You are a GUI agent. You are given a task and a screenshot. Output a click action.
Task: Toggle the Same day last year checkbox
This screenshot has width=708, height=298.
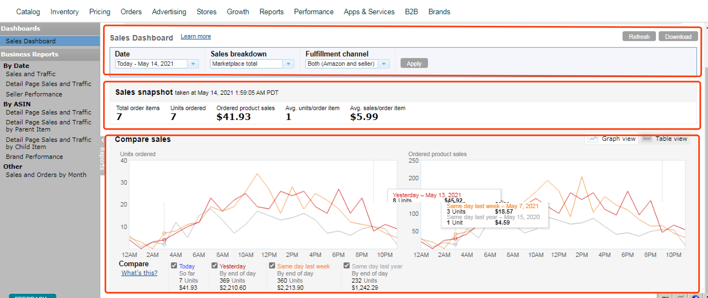[x=346, y=265]
